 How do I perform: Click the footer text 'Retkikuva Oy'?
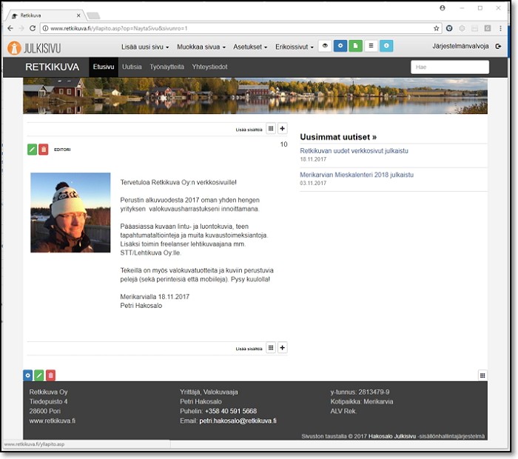point(48,392)
